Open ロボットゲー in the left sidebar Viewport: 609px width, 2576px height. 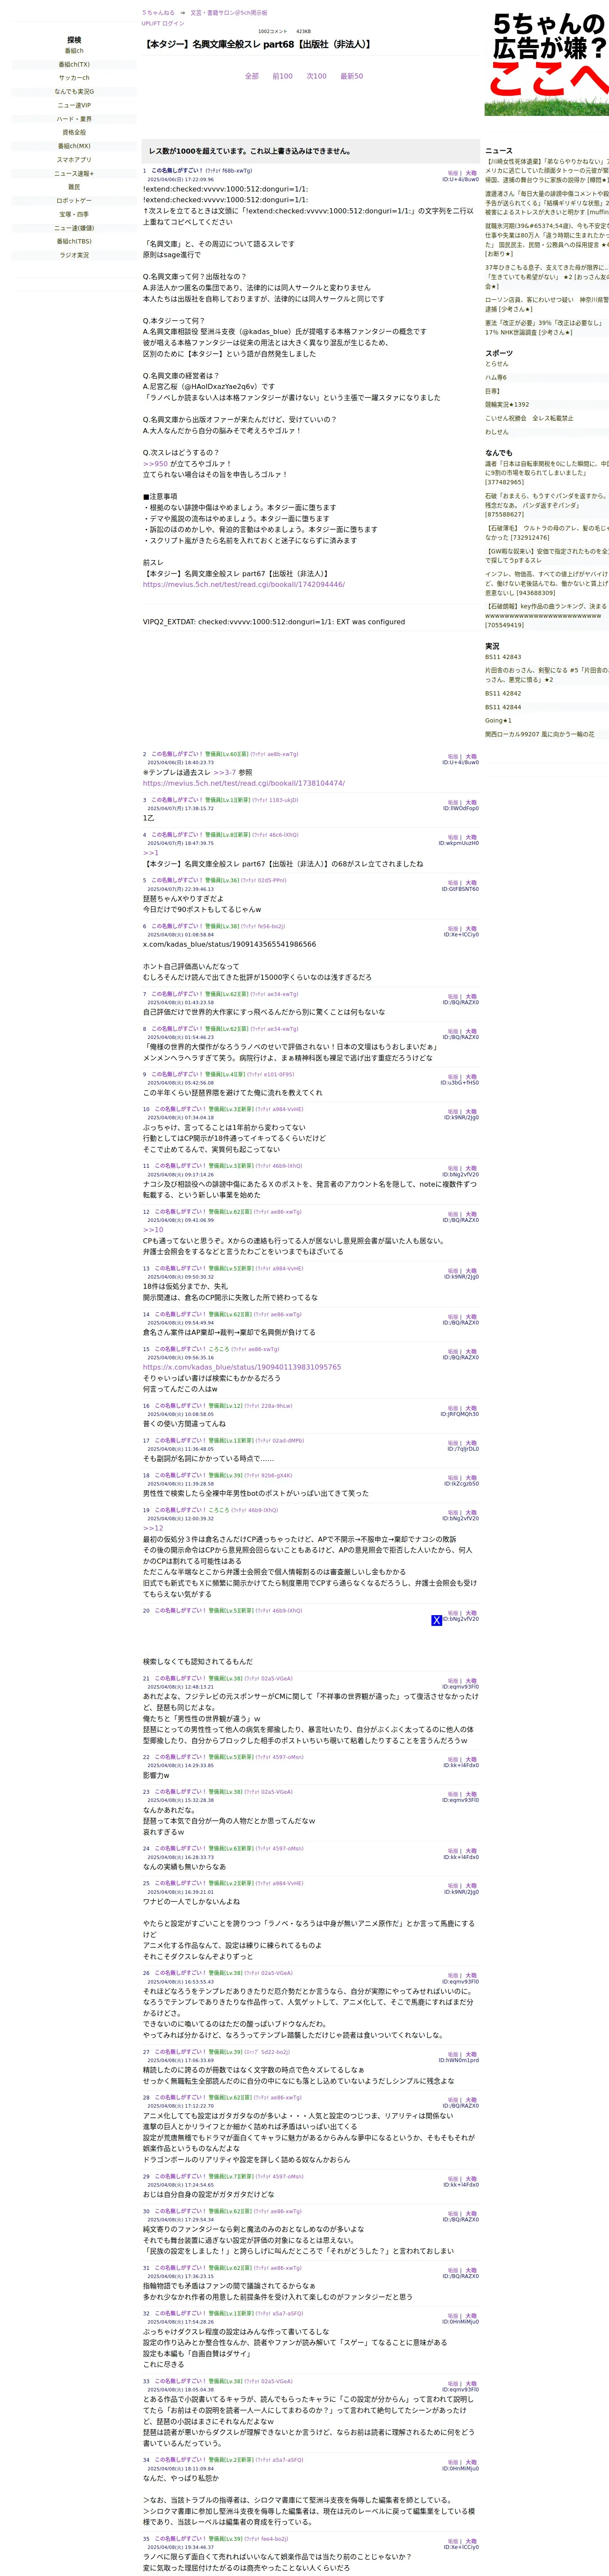point(74,200)
